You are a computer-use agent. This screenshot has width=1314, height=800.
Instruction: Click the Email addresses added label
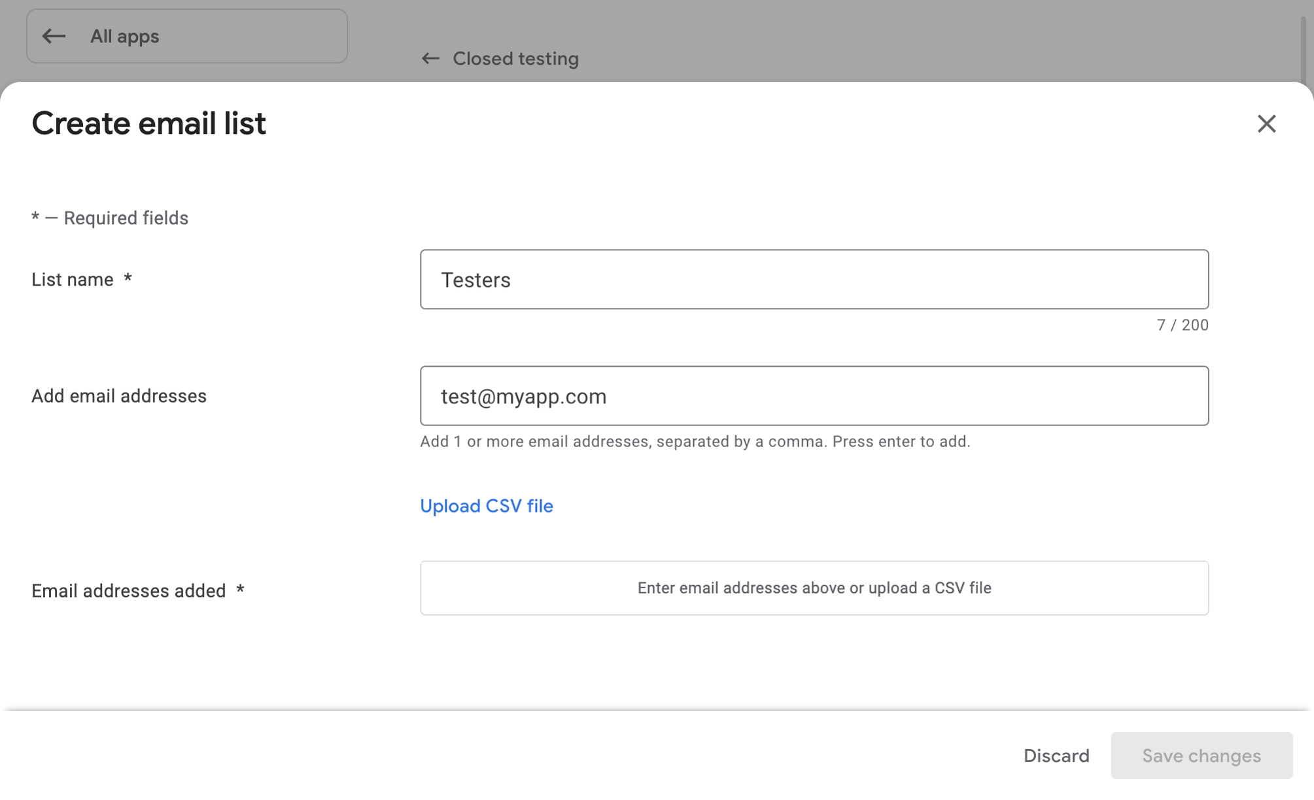click(129, 591)
